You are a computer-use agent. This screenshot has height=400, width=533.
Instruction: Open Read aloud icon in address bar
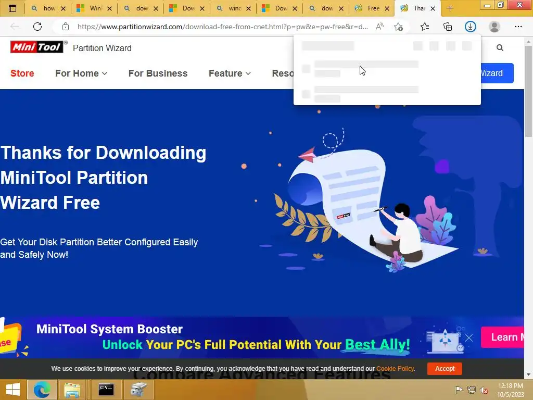tap(379, 27)
